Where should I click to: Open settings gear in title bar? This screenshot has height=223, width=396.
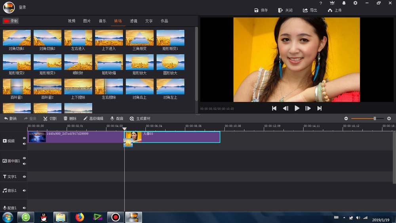click(x=355, y=3)
